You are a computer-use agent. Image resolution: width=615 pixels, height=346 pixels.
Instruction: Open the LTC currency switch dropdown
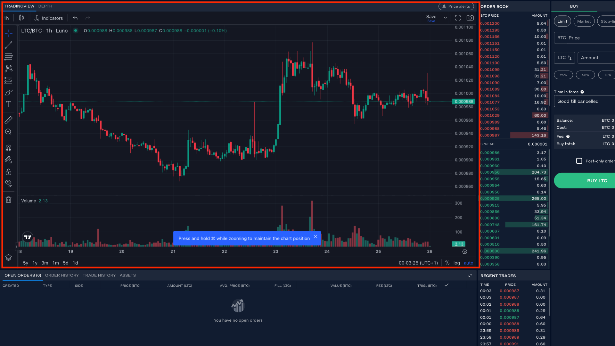coord(564,58)
